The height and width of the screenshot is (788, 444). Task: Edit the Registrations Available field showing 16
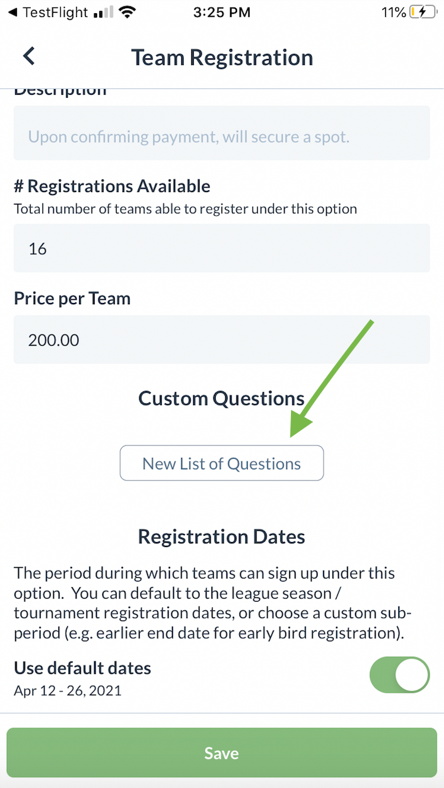(x=222, y=248)
